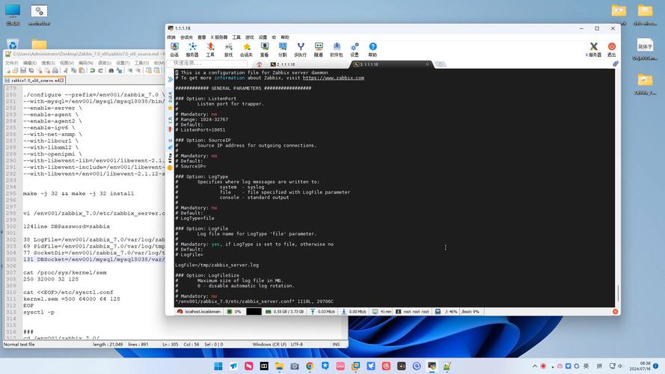
Task: Click 'INS' indicator in Notepad++ status bar
Action: click(x=337, y=345)
